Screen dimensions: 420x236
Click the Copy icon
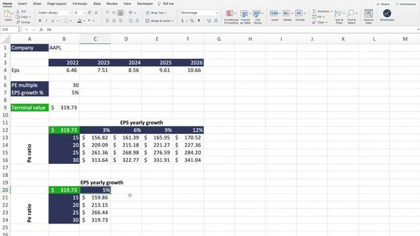(18, 17)
